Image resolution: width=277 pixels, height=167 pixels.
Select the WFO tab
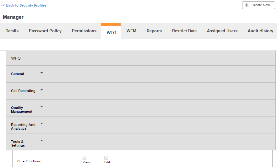pos(111,33)
